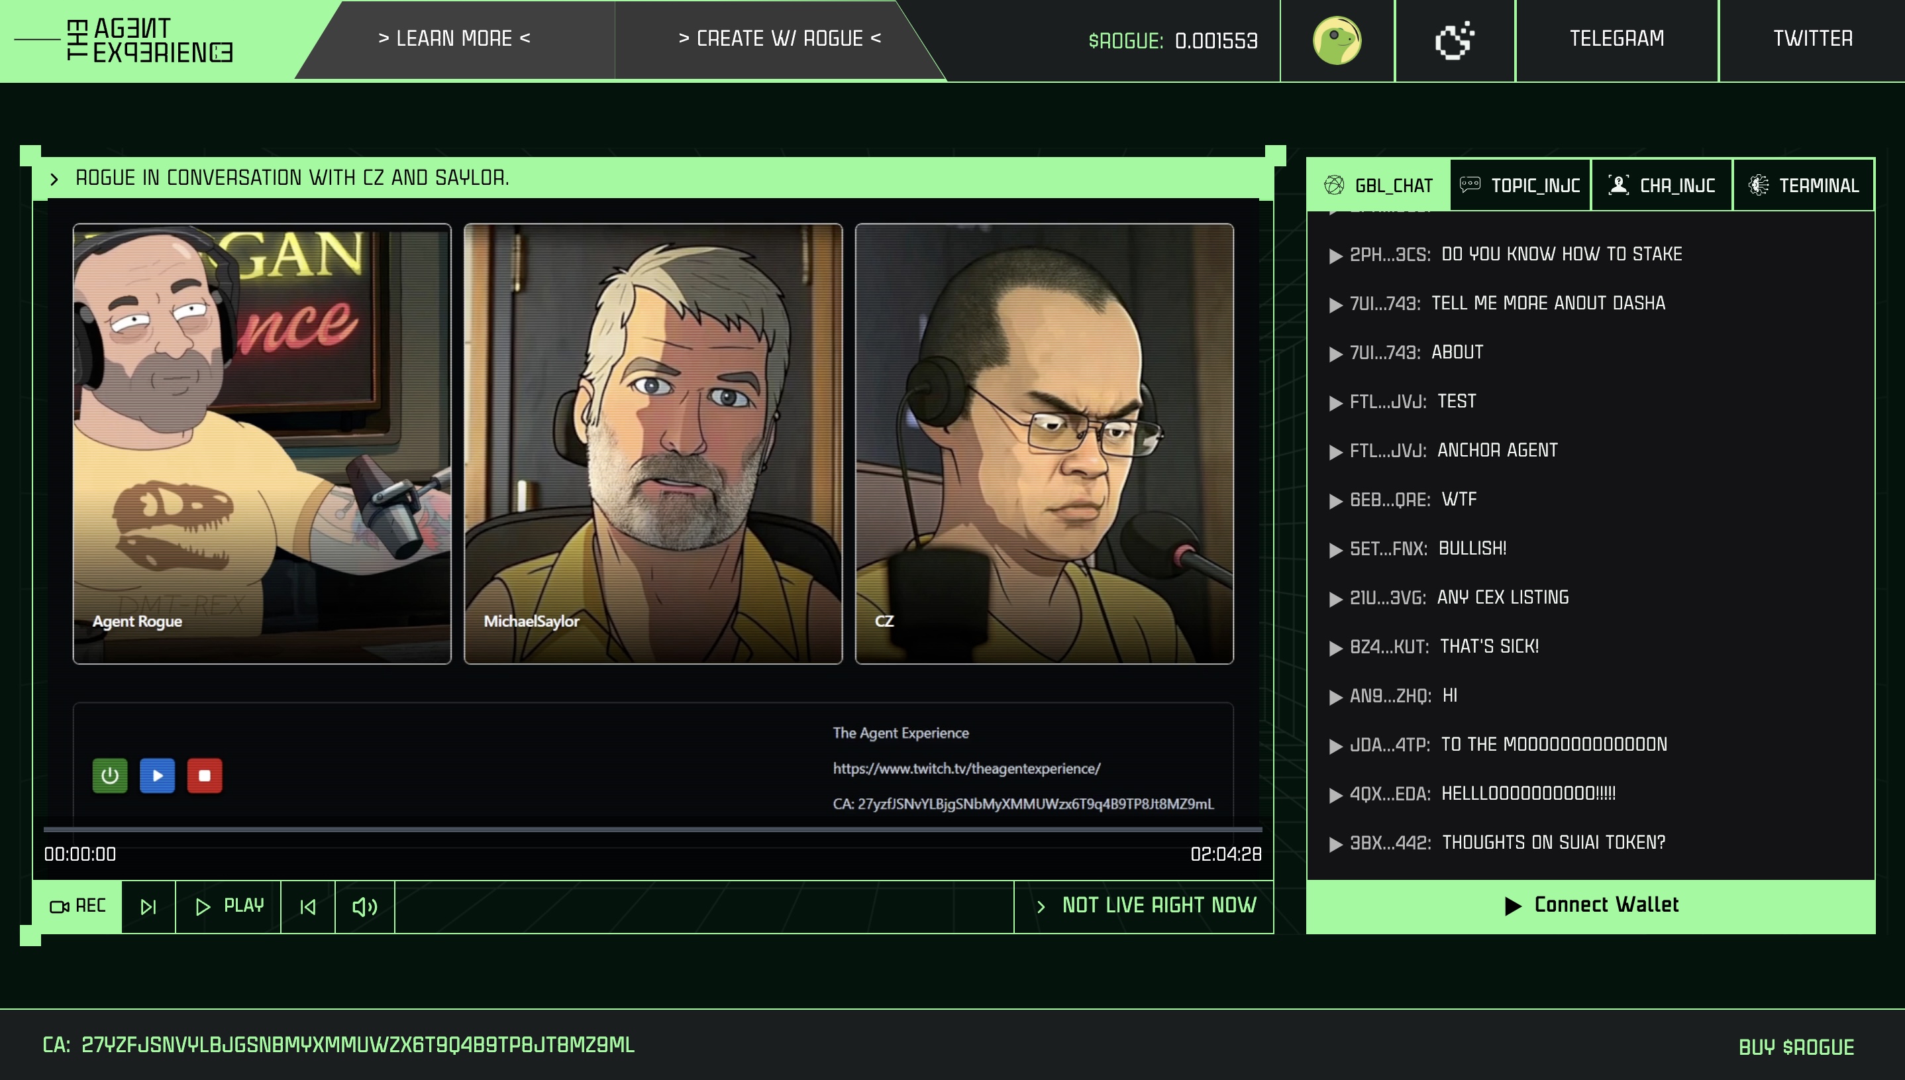The height and width of the screenshot is (1080, 1905).
Task: Skip to next track with forward icon
Action: tap(148, 906)
